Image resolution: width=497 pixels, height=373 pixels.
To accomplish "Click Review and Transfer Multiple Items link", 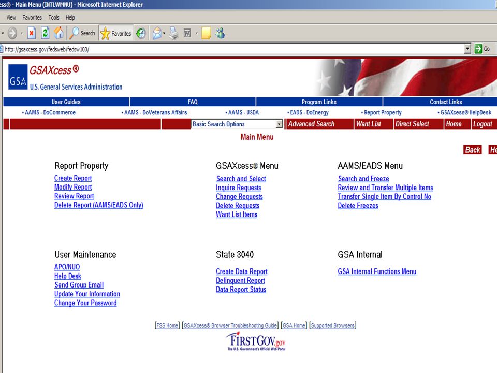I will click(385, 188).
